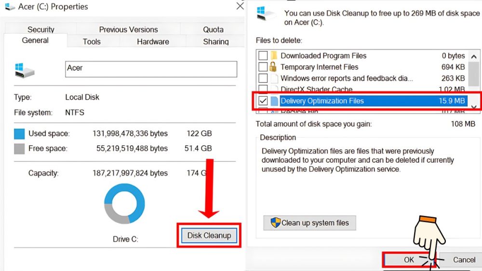Image resolution: width=482 pixels, height=271 pixels.
Task: Click the Drive C: label under chart
Action: click(125, 239)
